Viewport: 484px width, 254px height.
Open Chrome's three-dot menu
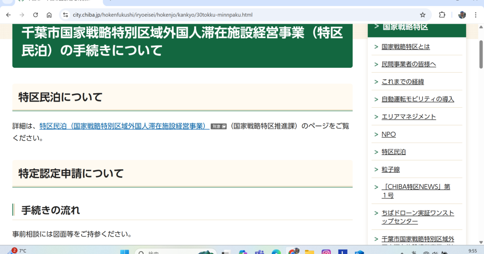pos(476,15)
